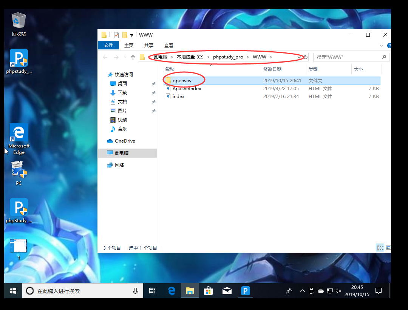Open the Mail app from the taskbar

coord(227,291)
